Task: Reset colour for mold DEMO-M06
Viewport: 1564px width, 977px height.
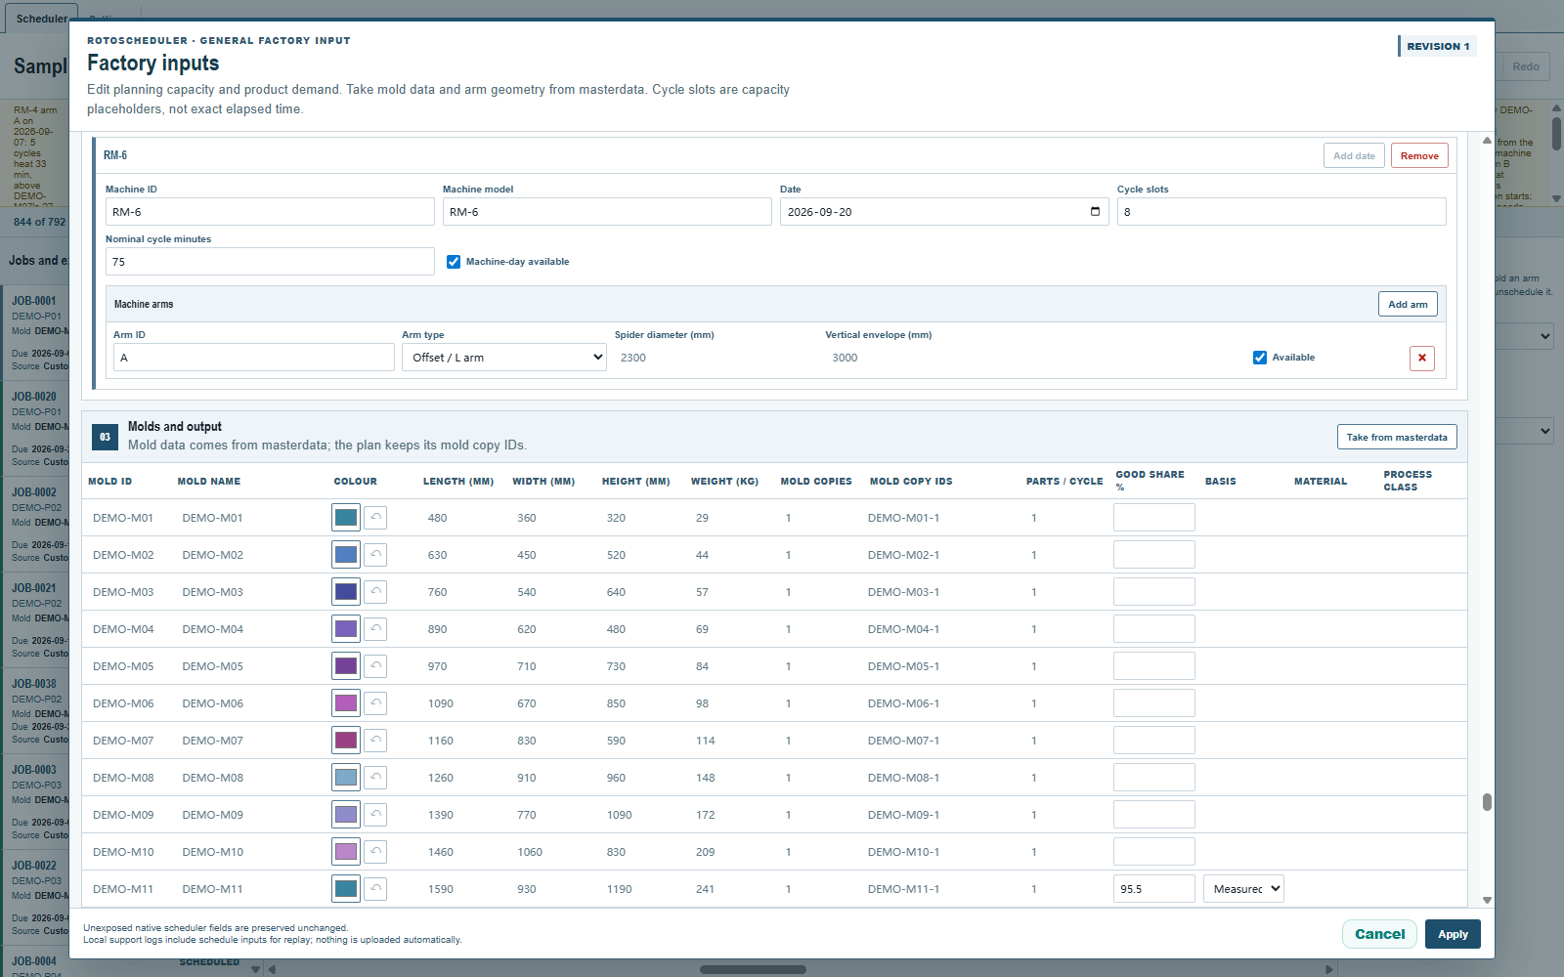Action: tap(375, 703)
